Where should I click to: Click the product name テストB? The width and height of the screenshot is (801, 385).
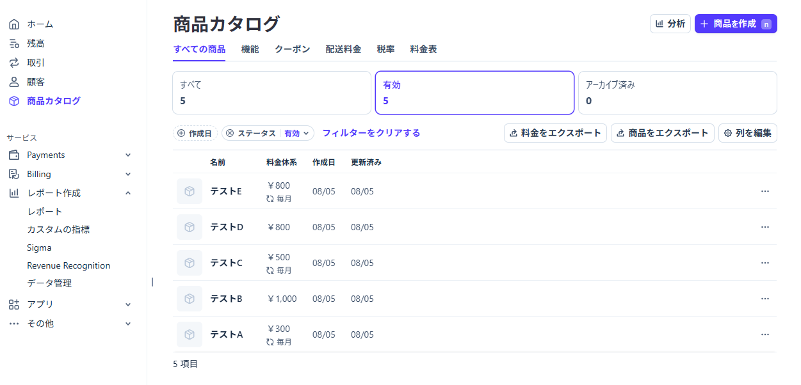tap(227, 299)
